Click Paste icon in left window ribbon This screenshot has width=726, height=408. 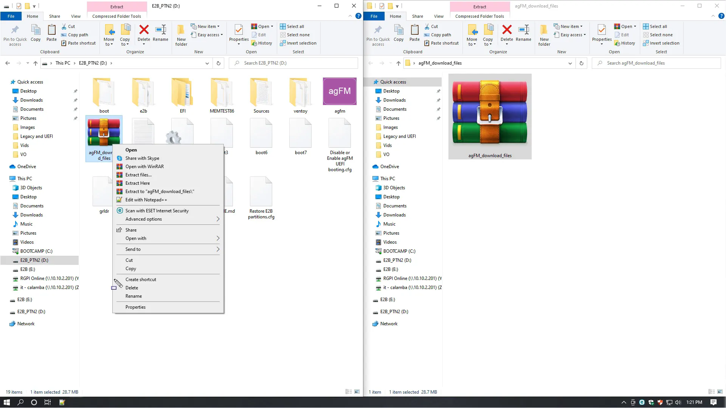[51, 30]
